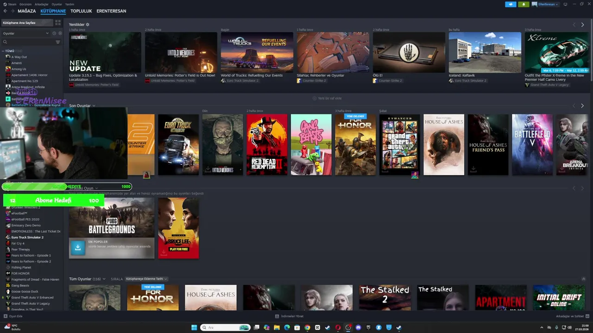This screenshot has height=333, width=593.
Task: Open the Görünüm menu
Action: click(x=25, y=4)
